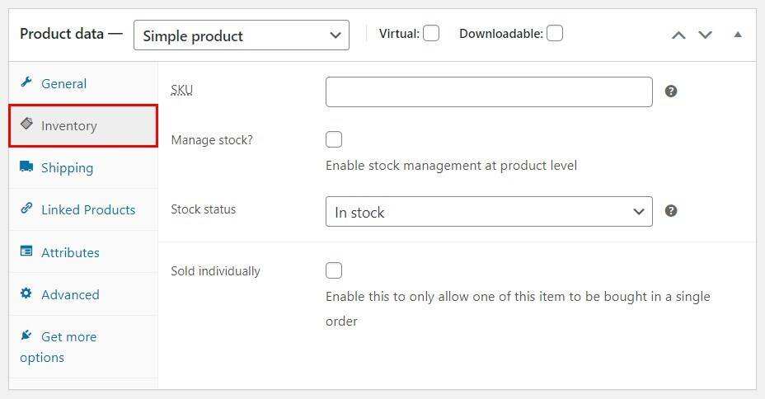Click inside the SKU text field
The width and height of the screenshot is (765, 399).
point(489,92)
